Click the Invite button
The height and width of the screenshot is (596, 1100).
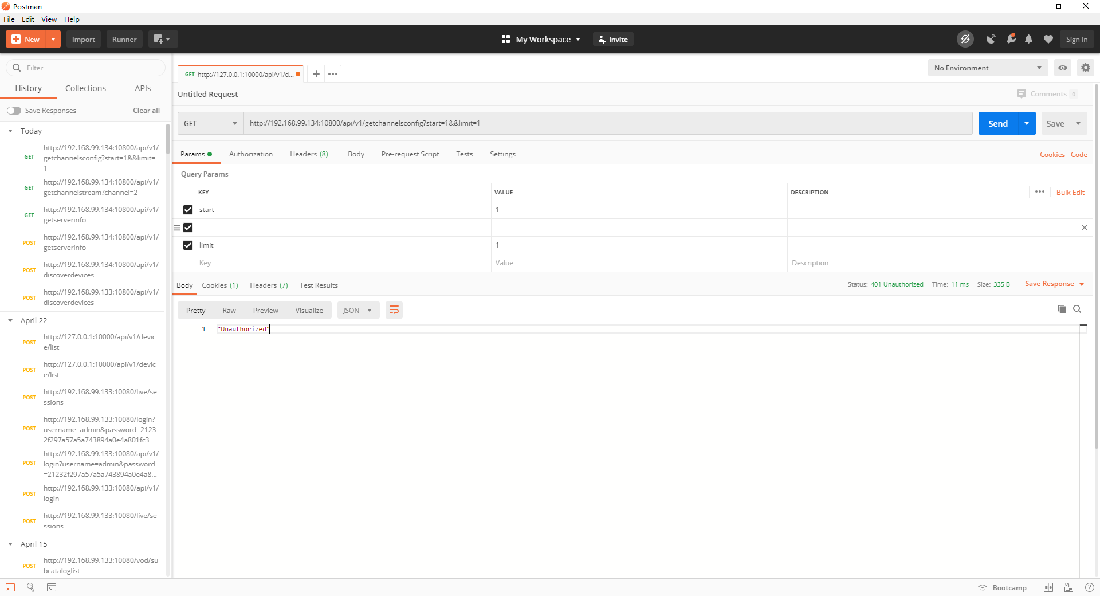[613, 39]
